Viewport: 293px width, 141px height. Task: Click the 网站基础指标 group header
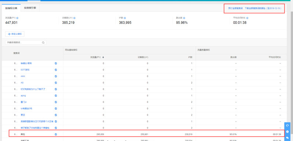(71, 50)
